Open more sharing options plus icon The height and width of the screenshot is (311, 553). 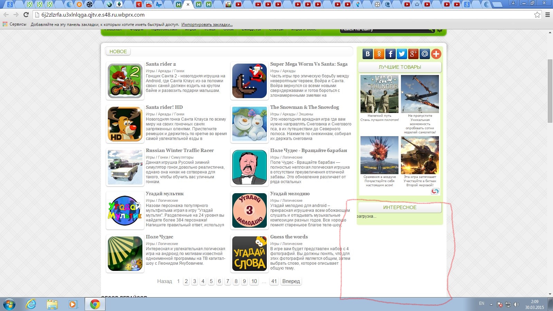click(x=436, y=54)
